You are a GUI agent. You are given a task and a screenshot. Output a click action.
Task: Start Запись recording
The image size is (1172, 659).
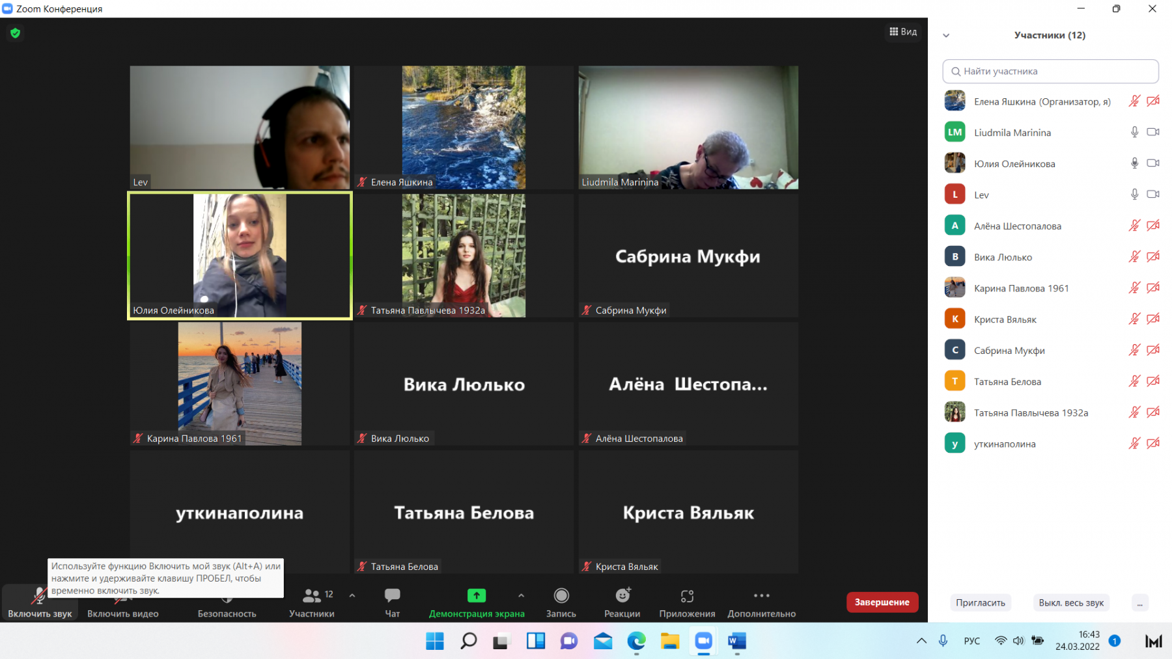[x=561, y=602]
